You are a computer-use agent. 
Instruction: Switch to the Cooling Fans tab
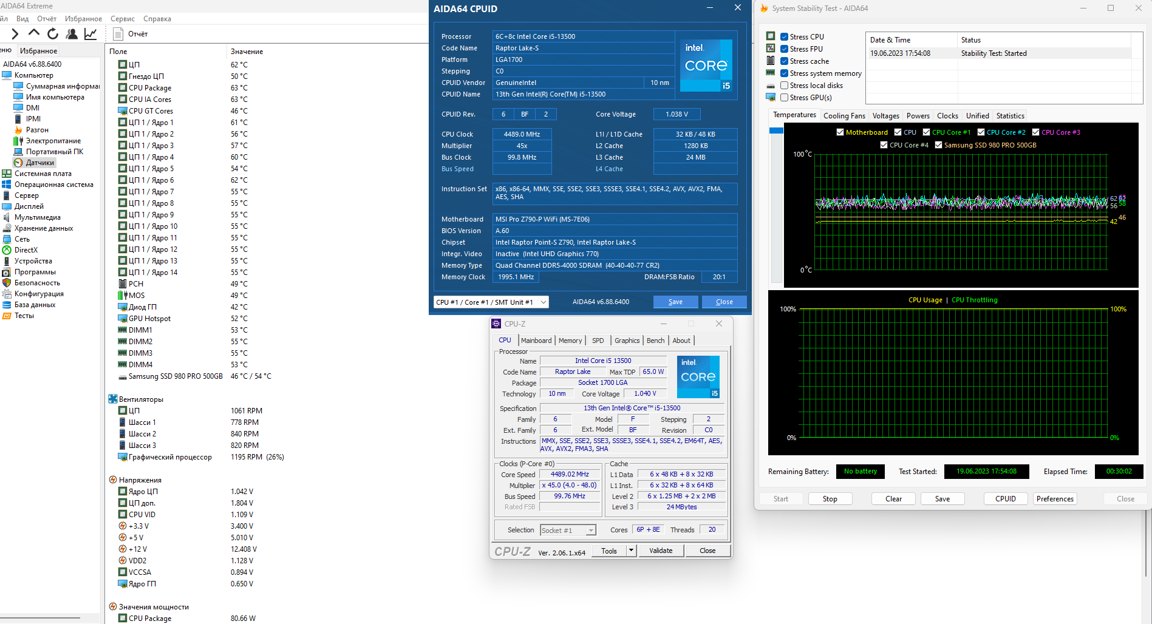point(844,116)
